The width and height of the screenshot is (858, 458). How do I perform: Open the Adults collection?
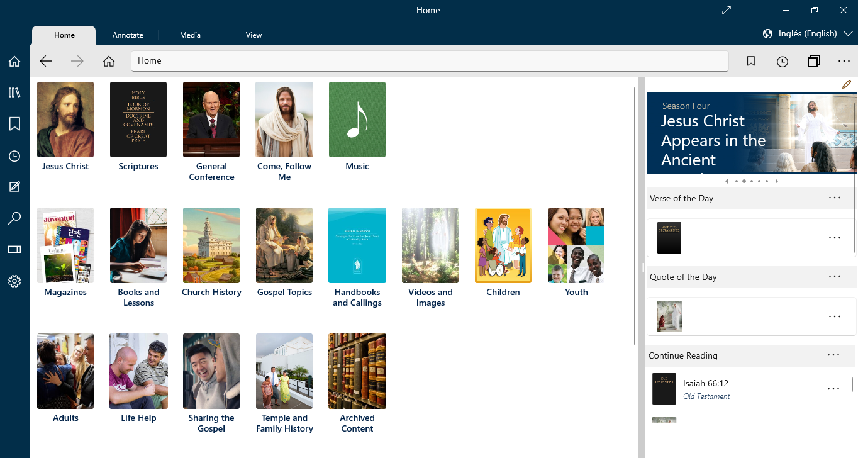(x=65, y=379)
